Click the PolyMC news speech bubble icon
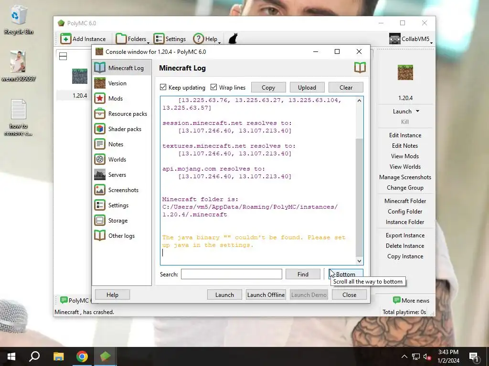This screenshot has width=489, height=366. (x=64, y=300)
